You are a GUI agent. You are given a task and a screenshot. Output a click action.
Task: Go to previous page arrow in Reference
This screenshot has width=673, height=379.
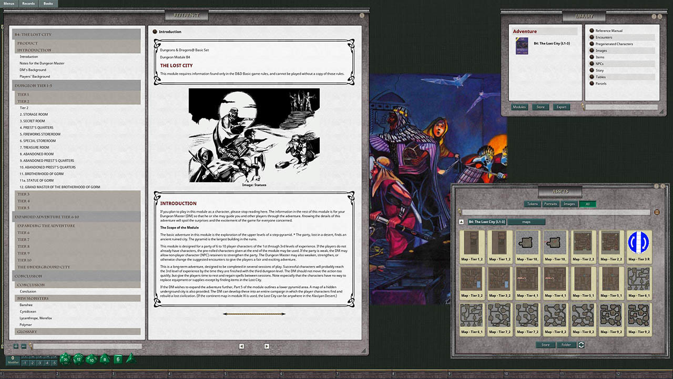pos(241,346)
